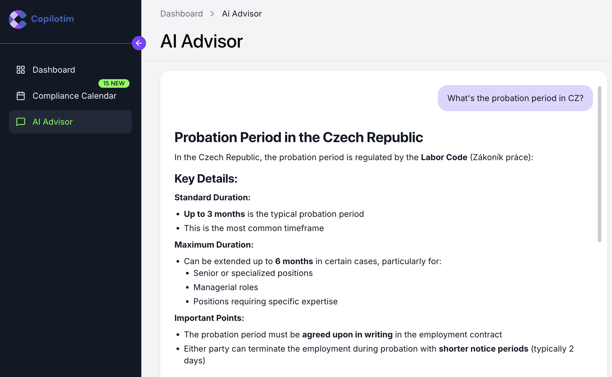Click the Dashboard grid icon

[21, 70]
